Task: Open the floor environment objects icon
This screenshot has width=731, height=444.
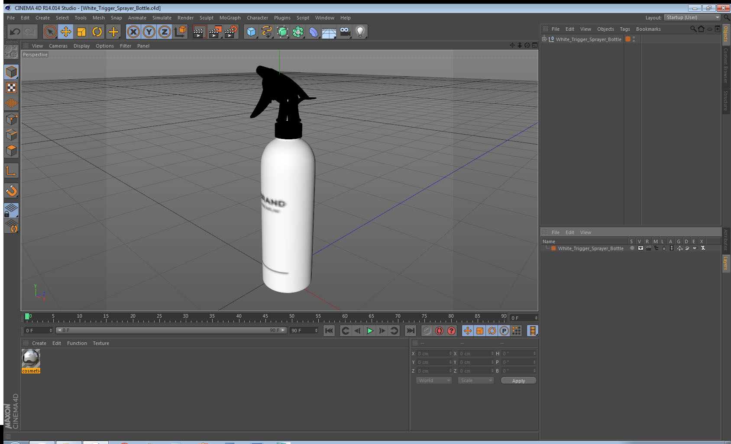Action: pos(329,32)
